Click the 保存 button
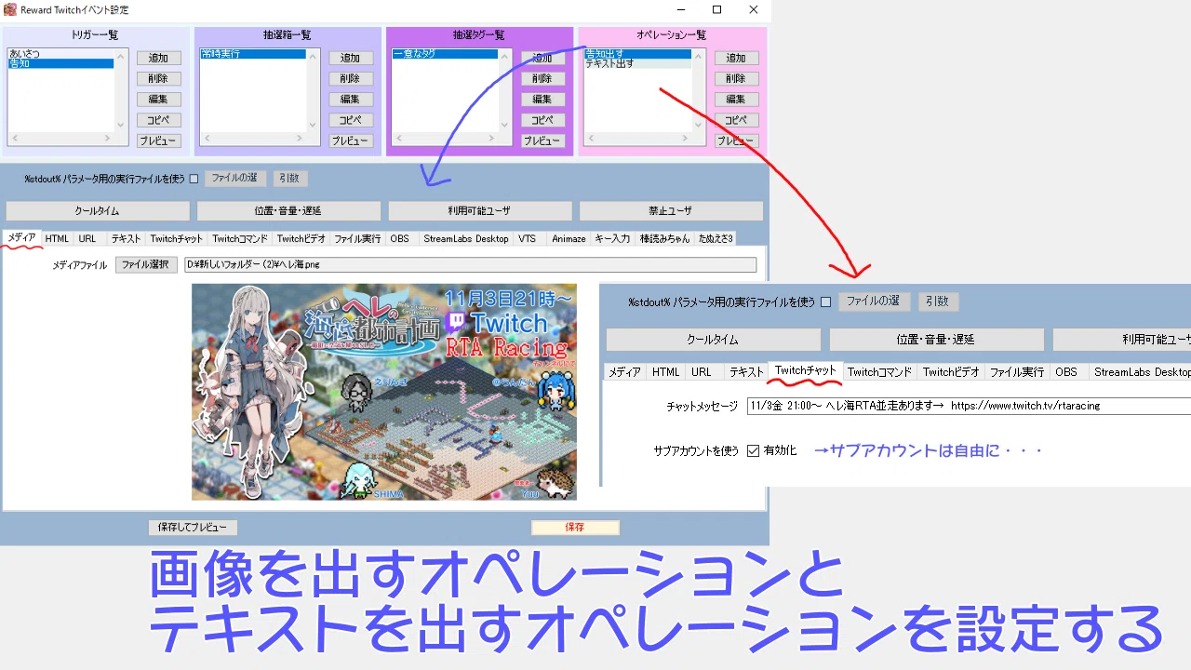 coord(575,528)
